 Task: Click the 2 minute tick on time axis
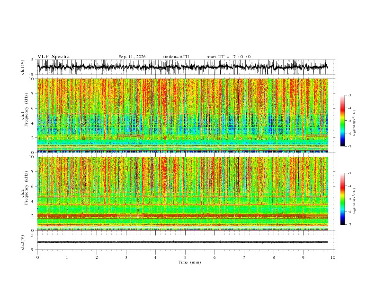[97, 257]
